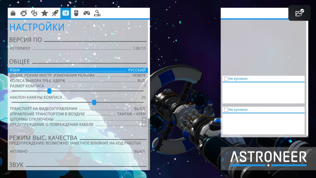Image resolution: width=316 pixels, height=178 pixels.
Task: Change Управление транспортом в воздухе option
Action: point(131,114)
